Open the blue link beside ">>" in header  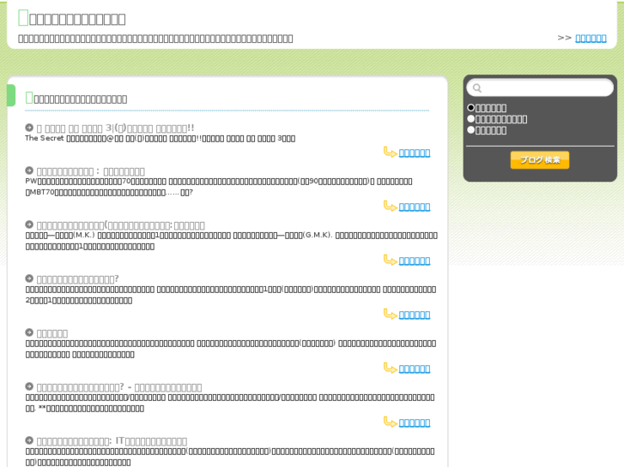coord(591,39)
